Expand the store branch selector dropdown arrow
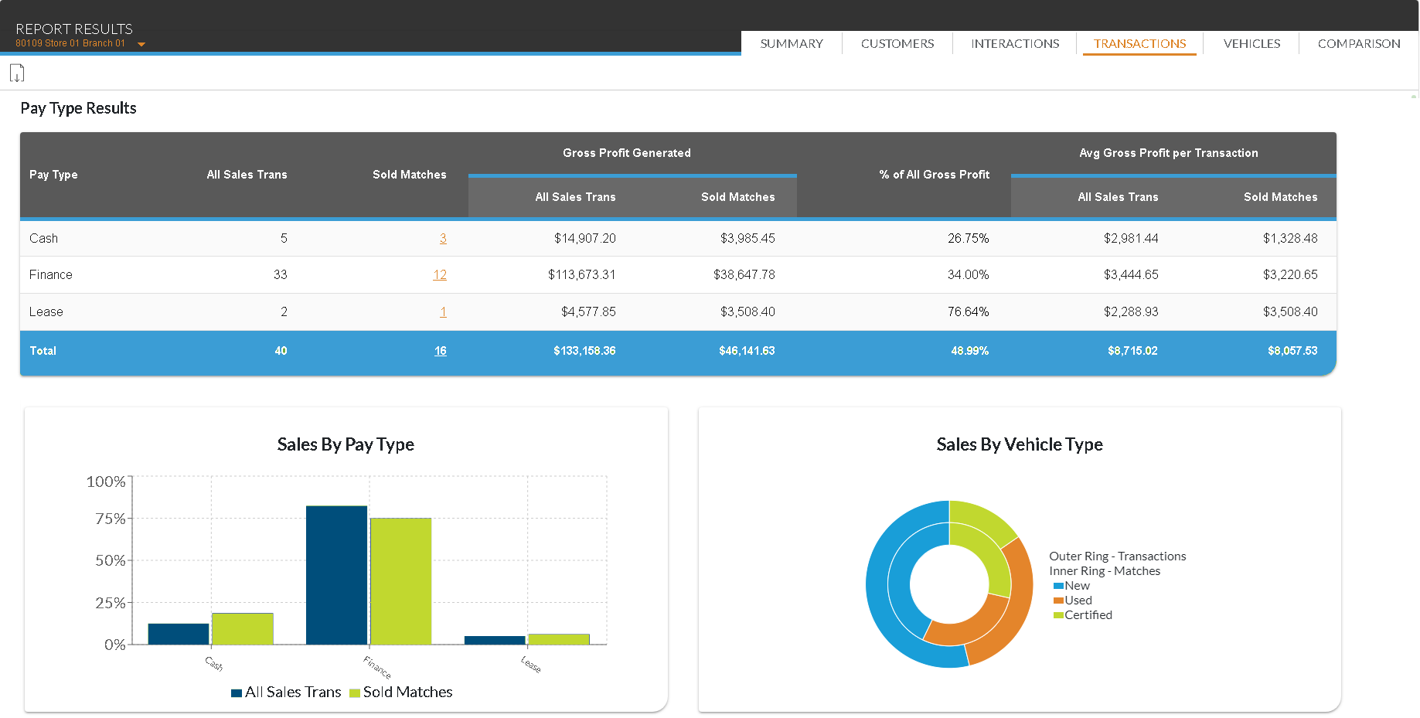 (141, 44)
